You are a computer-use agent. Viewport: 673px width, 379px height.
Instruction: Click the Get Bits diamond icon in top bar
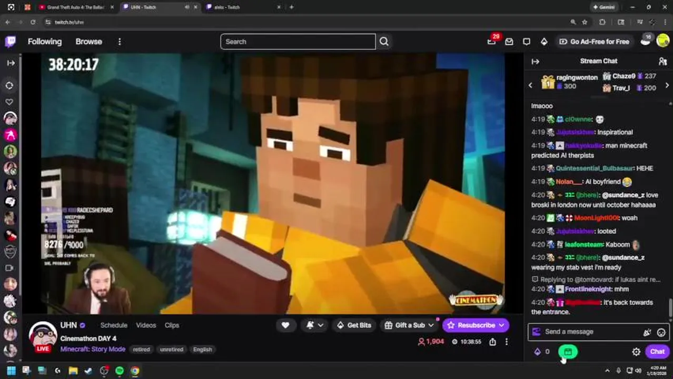tap(544, 42)
